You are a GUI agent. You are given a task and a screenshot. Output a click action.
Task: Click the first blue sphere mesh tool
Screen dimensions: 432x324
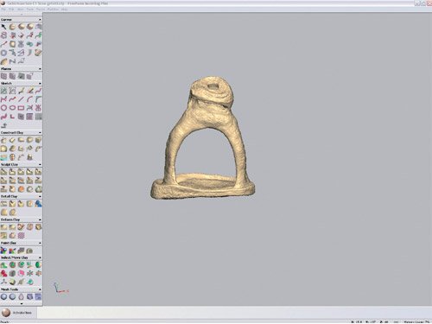click(x=3, y=296)
